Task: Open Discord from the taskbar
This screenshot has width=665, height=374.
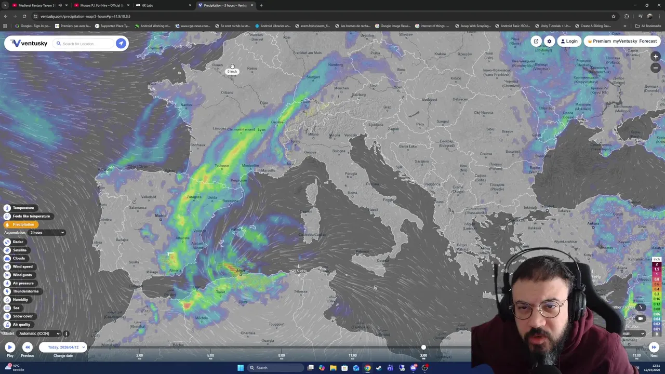Action: point(413,368)
